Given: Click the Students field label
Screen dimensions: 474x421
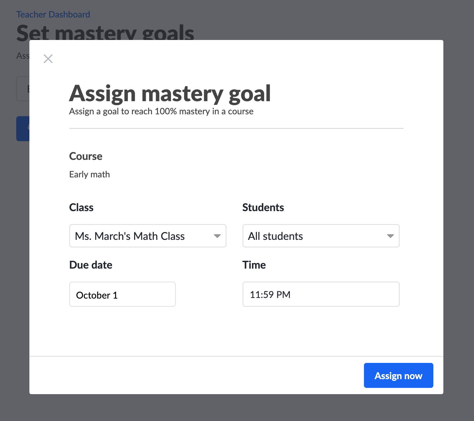Looking at the screenshot, I should [263, 207].
